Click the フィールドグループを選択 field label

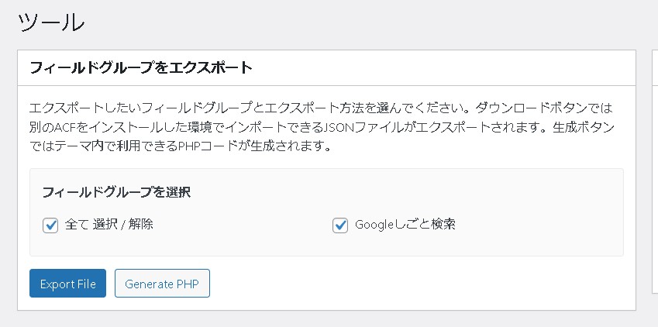(x=116, y=192)
